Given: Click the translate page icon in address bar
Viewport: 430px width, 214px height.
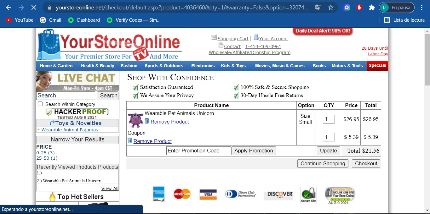Looking at the screenshot, I should click(318, 8).
